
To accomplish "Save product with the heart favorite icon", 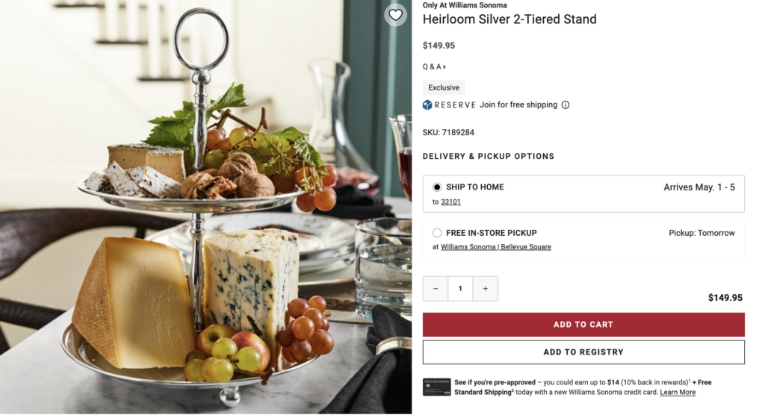I will 395,15.
